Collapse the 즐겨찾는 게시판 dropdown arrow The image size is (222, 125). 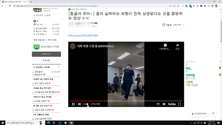click(x=59, y=67)
